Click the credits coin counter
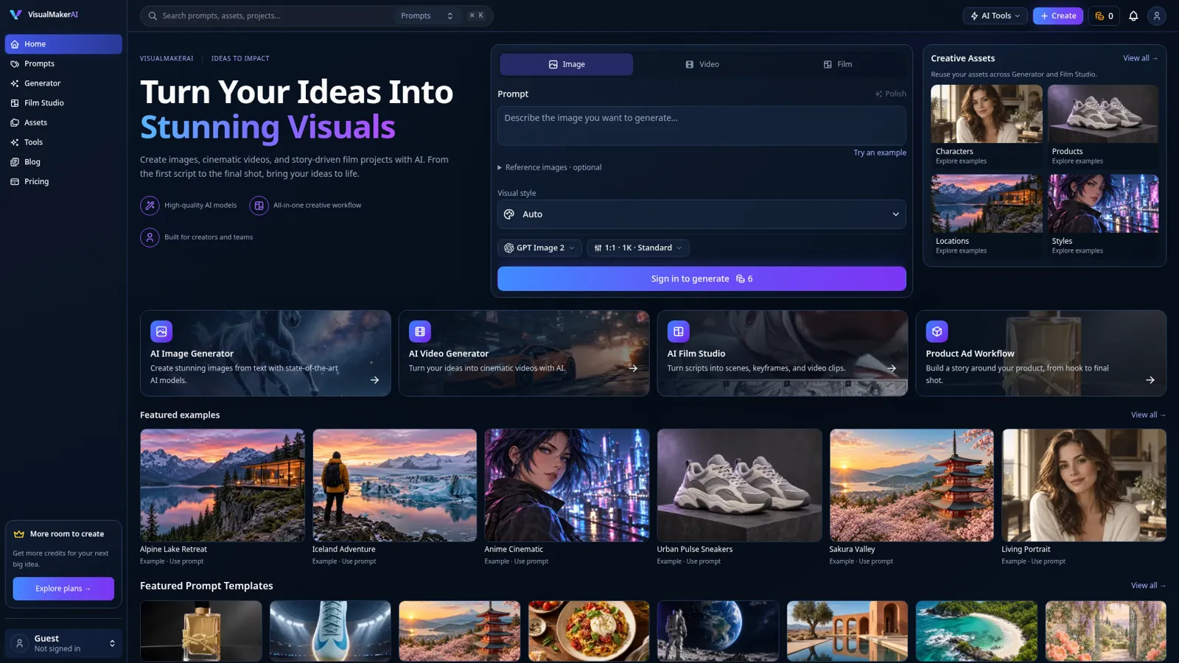 coord(1104,15)
